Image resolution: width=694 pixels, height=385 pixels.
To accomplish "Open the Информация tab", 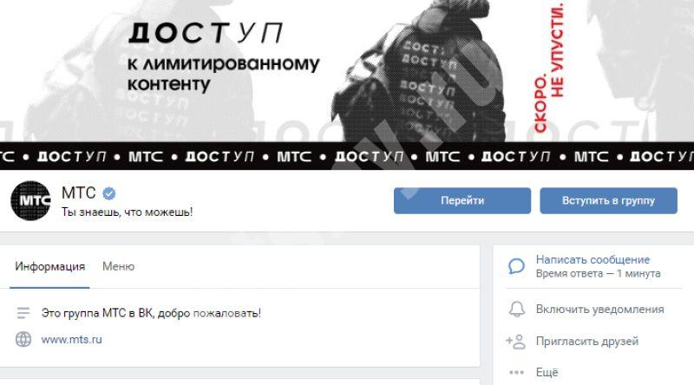I will click(x=49, y=267).
